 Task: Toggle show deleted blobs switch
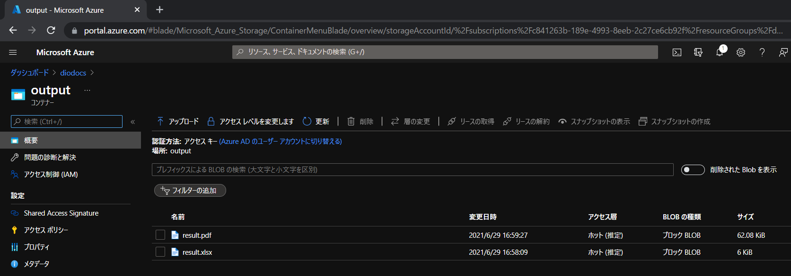point(693,170)
